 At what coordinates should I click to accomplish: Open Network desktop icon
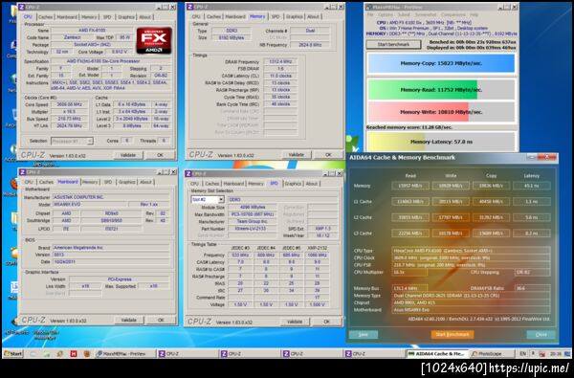click(x=12, y=81)
